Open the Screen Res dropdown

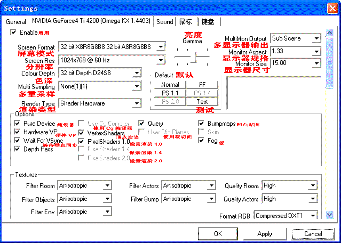[x=161, y=60]
